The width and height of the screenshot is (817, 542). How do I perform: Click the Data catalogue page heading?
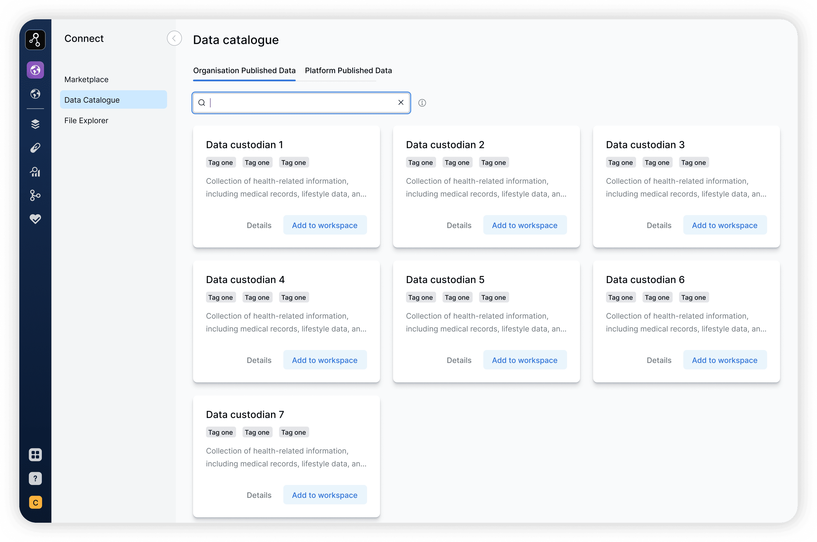[236, 40]
